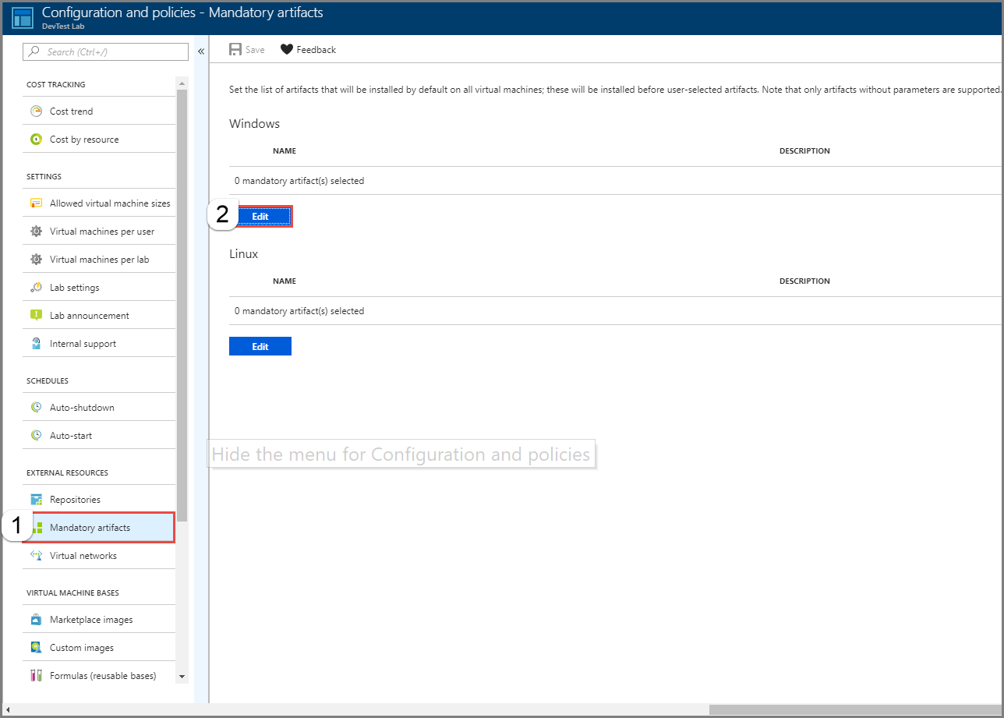Click the Allowed virtual machine sizes icon
This screenshot has height=718, width=1004.
click(x=36, y=203)
